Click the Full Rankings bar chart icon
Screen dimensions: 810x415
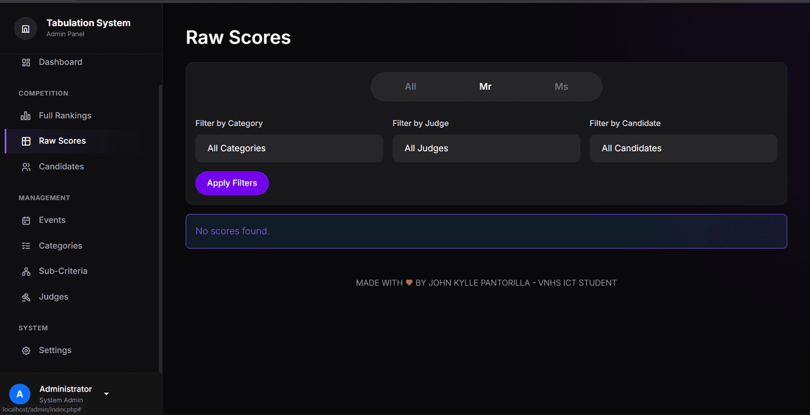coord(26,116)
